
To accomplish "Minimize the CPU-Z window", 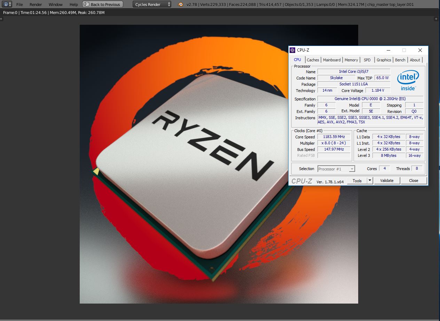I will (388, 50).
